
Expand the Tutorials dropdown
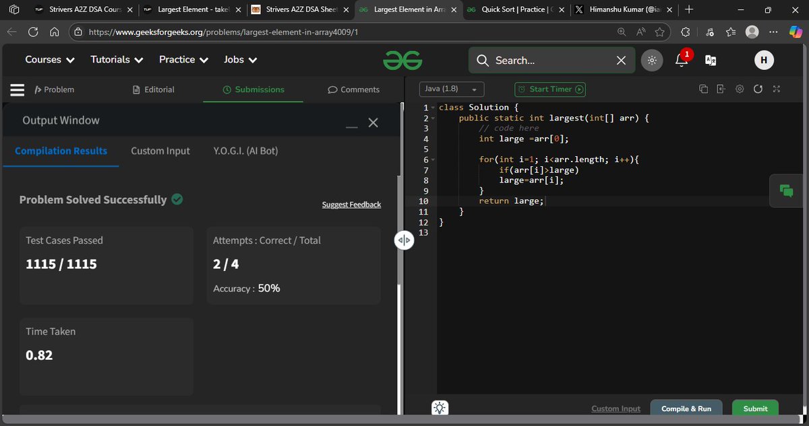pyautogui.click(x=117, y=59)
